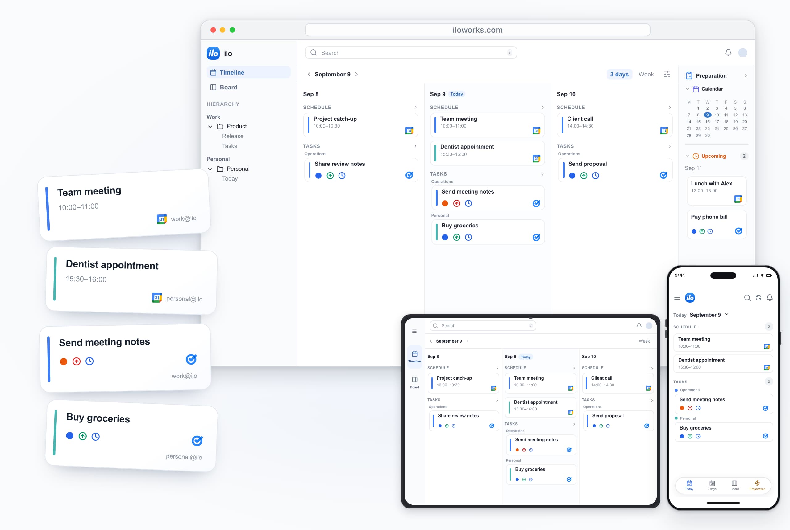
Task: Click the ilo logo in desktop sidebar
Action: 213,53
